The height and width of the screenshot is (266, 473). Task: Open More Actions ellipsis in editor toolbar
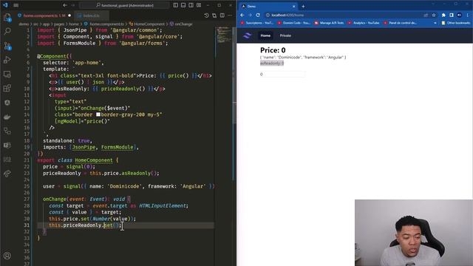230,16
